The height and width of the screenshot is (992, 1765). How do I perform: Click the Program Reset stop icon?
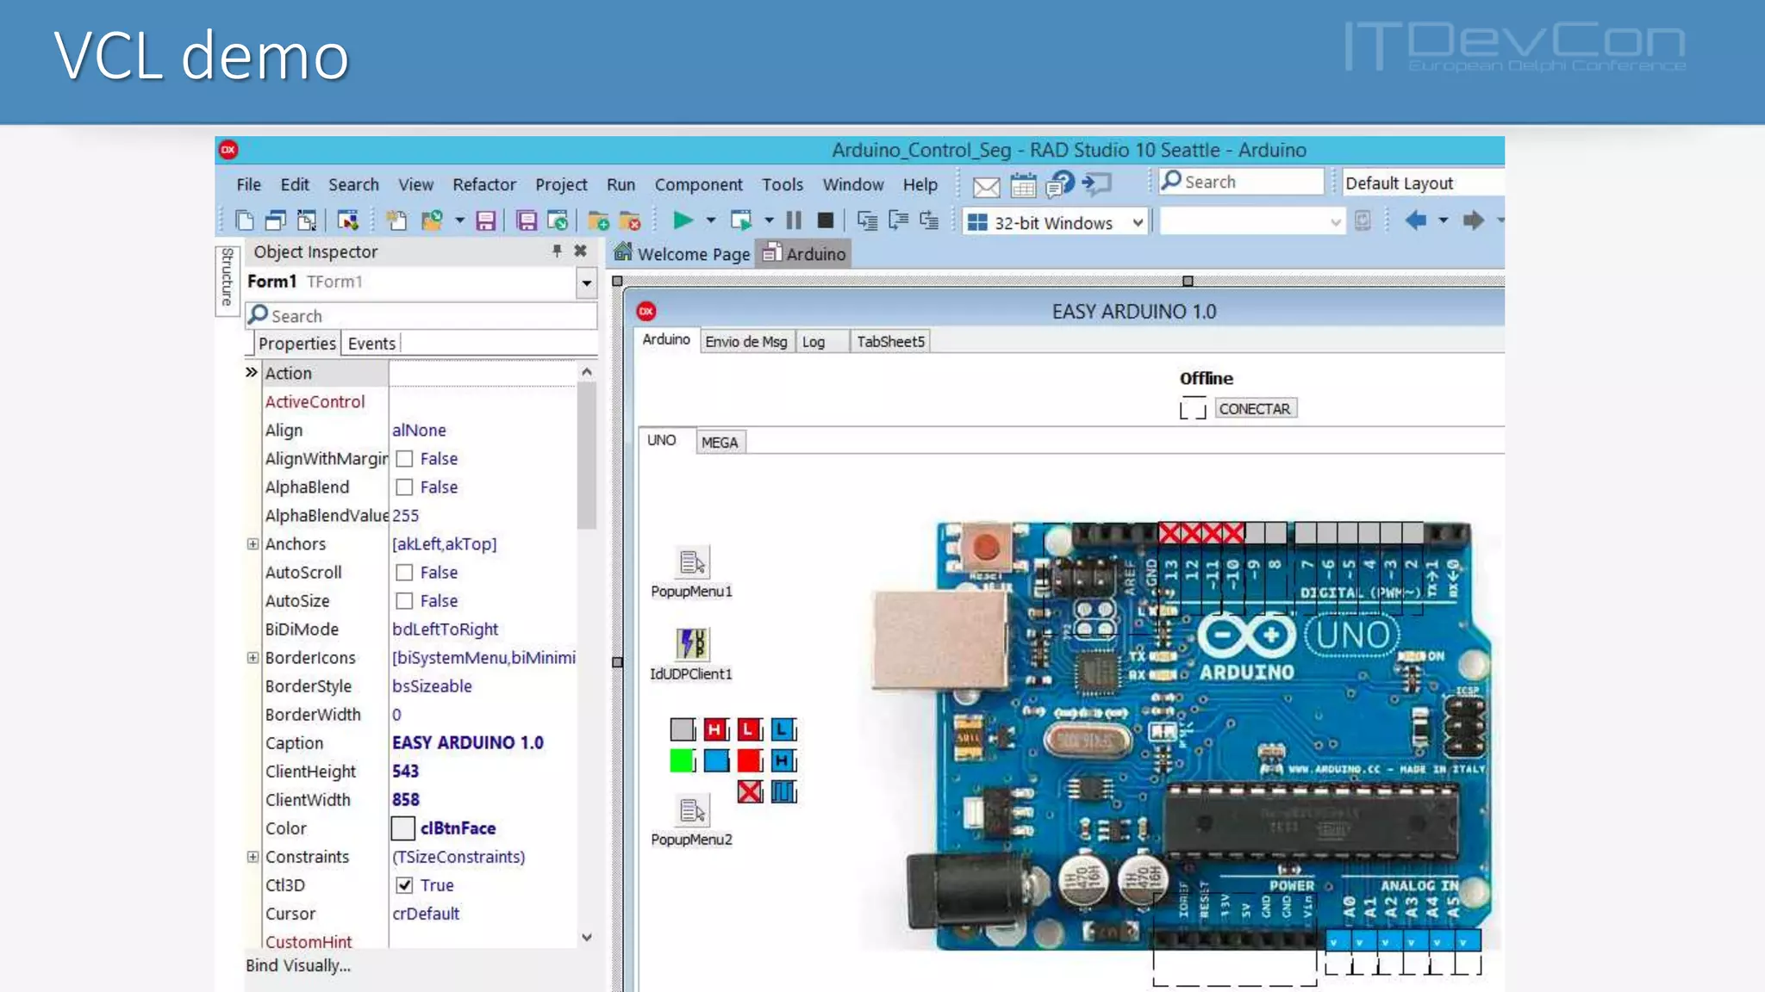[825, 221]
